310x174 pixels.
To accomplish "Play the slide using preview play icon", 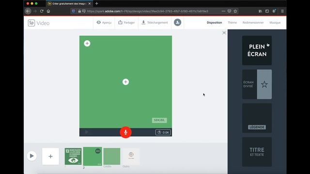I will 87,132.
